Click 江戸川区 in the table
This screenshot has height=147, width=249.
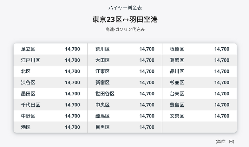(30, 60)
